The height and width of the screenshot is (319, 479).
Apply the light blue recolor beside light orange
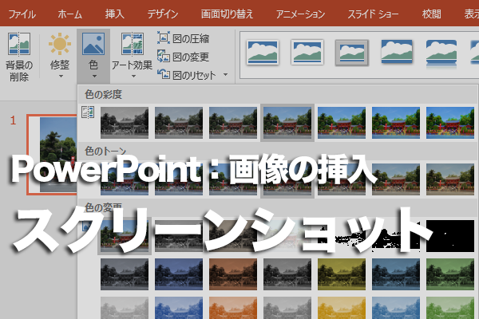tap(179, 308)
